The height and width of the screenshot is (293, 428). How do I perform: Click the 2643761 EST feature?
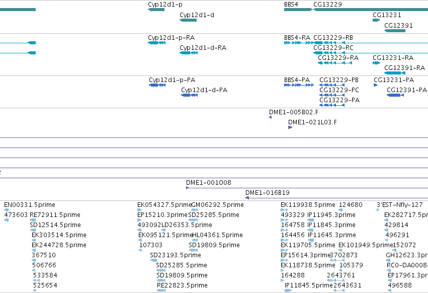pos(336,280)
